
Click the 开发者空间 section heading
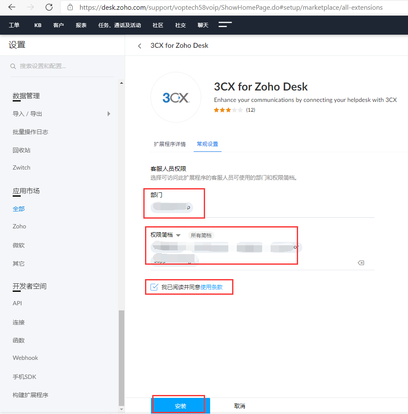point(30,286)
